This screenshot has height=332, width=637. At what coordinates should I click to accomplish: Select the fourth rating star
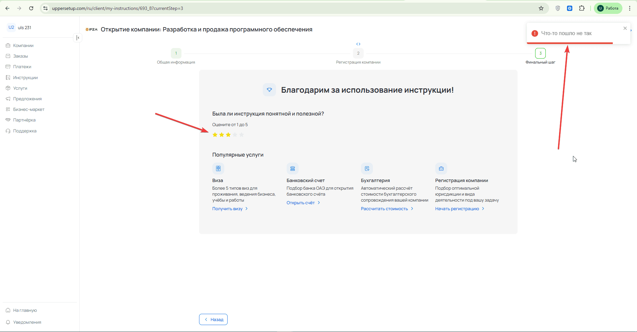tap(235, 135)
